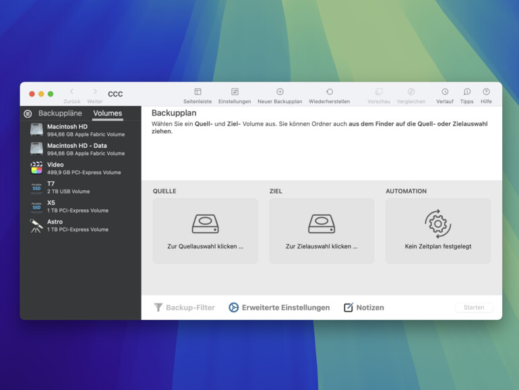The height and width of the screenshot is (390, 519).
Task: Open the Ziel destination selector
Action: (322, 231)
